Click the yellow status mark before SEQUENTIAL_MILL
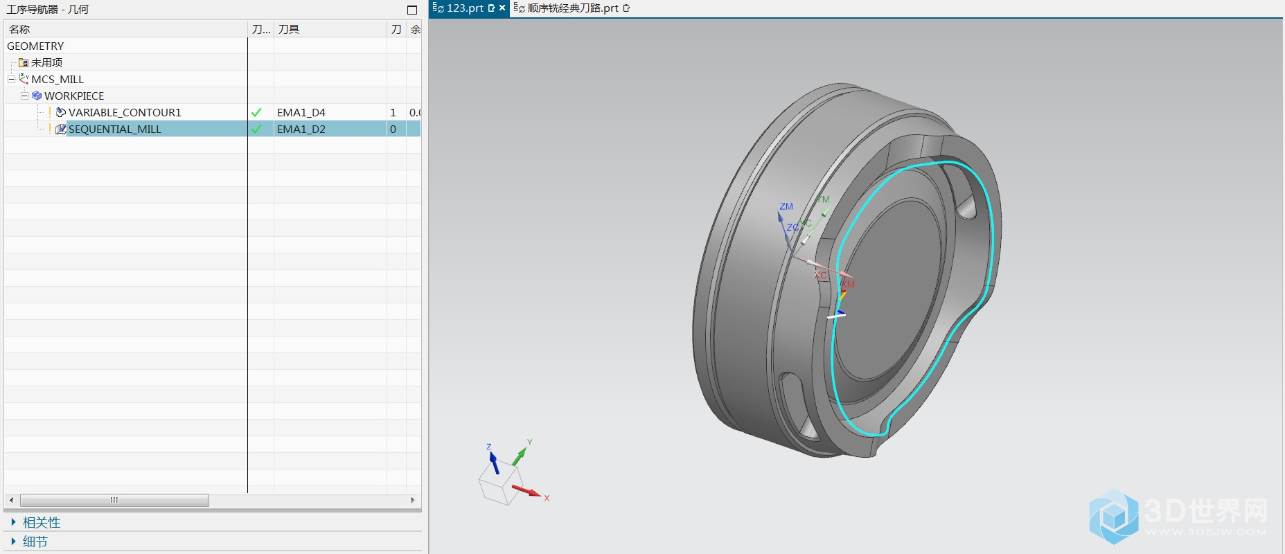The width and height of the screenshot is (1285, 554). click(x=50, y=129)
